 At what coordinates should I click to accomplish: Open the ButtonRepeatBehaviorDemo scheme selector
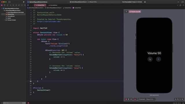tap(78, 2)
